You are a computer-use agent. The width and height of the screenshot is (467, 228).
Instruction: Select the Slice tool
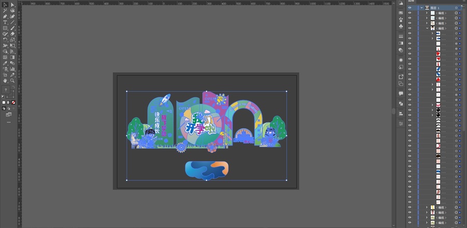coord(12,75)
